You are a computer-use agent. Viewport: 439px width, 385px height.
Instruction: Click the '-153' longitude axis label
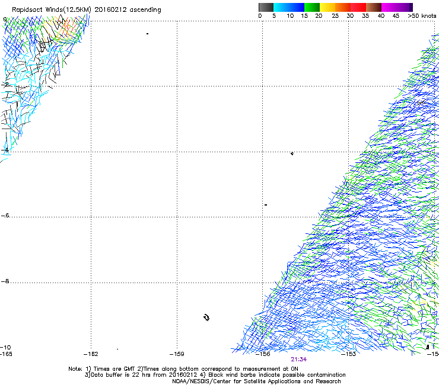pyautogui.click(x=349, y=354)
